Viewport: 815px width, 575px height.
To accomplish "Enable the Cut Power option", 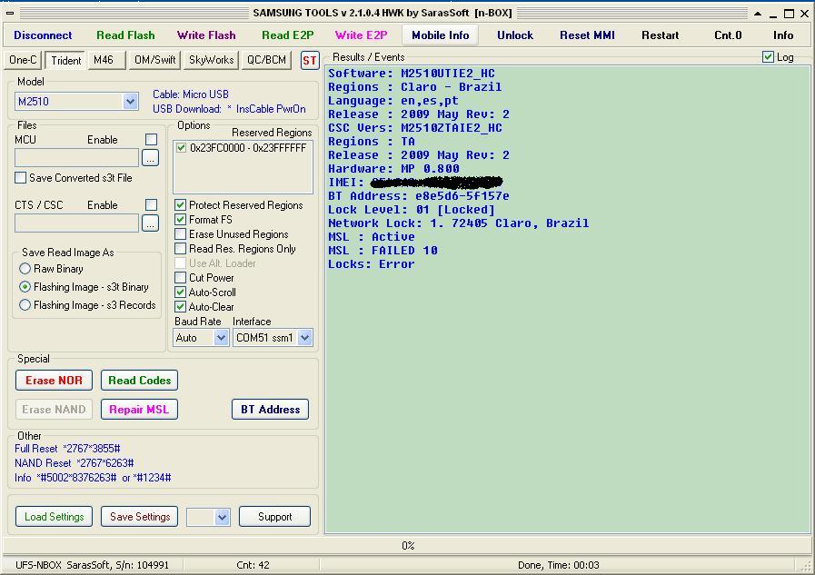I will (204, 278).
